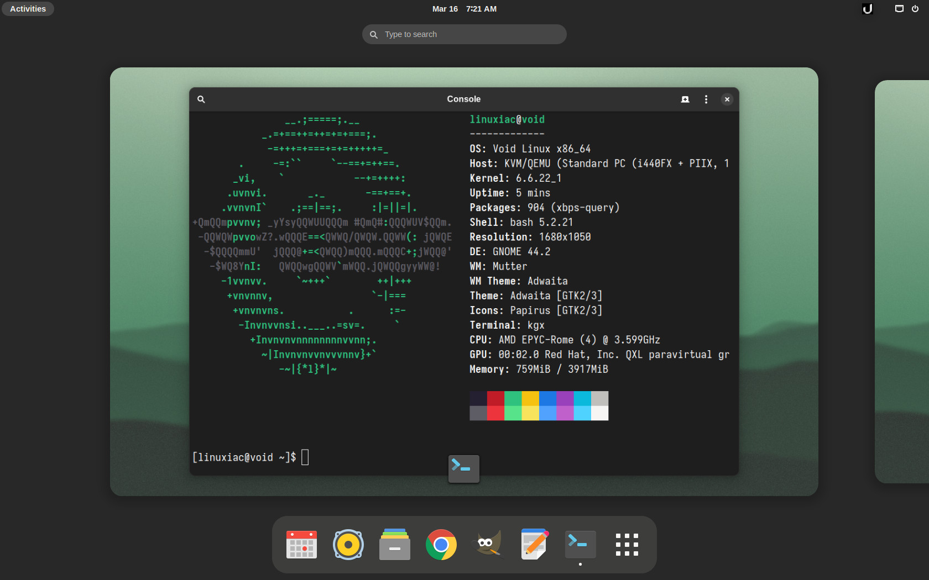The width and height of the screenshot is (929, 580).
Task: Click the dark red swatch in the top row
Action: point(495,398)
